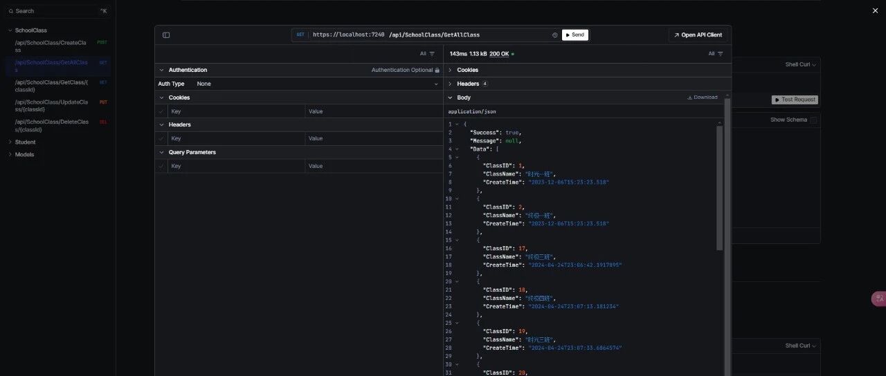Send the GetAllClass request

[x=575, y=35]
